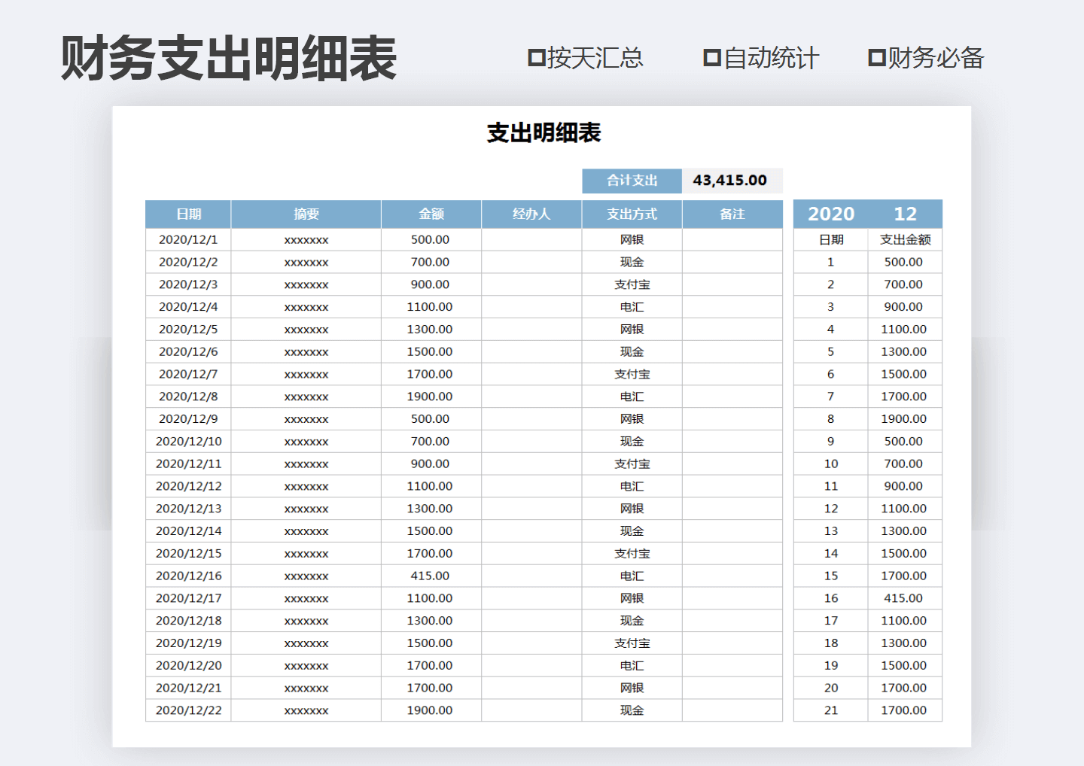This screenshot has width=1084, height=766.
Task: Select the amount 415.00 on 2020/12/16
Action: (430, 576)
